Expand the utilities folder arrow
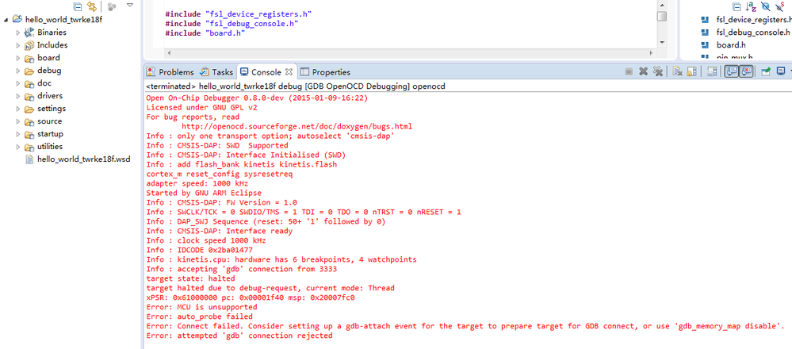Screen dimensions: 792x349 coord(17,147)
